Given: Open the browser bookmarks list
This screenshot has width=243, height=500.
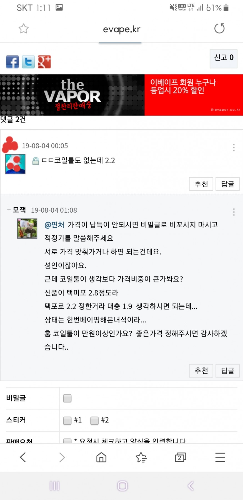Looking at the screenshot, I should click(141, 457).
